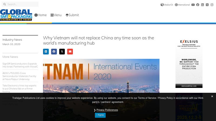Click the More News heading
The image size is (216, 121).
10,57
